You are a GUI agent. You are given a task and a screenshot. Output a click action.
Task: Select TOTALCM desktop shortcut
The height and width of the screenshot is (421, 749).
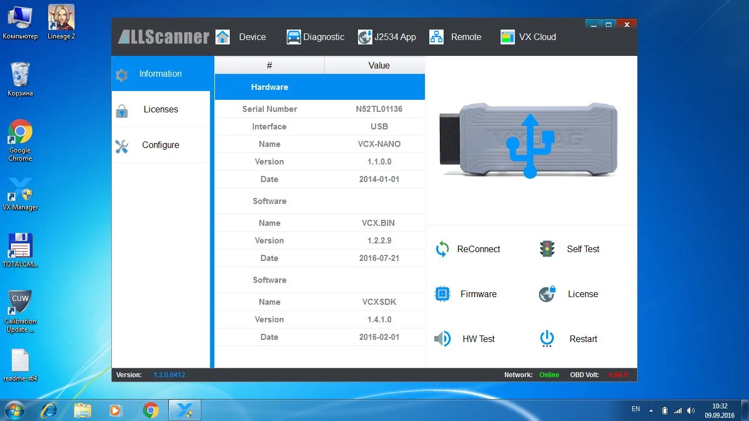[20, 251]
